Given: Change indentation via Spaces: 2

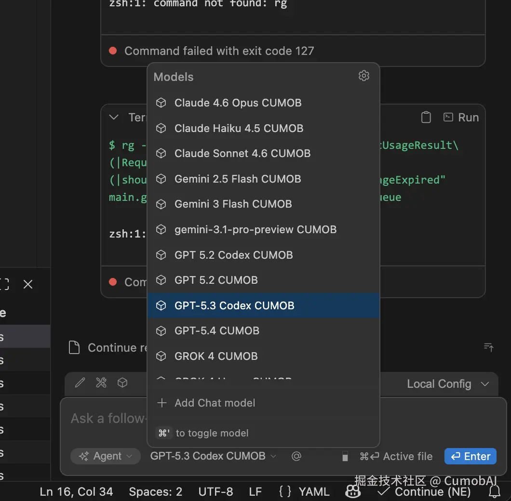Looking at the screenshot, I should click(155, 492).
